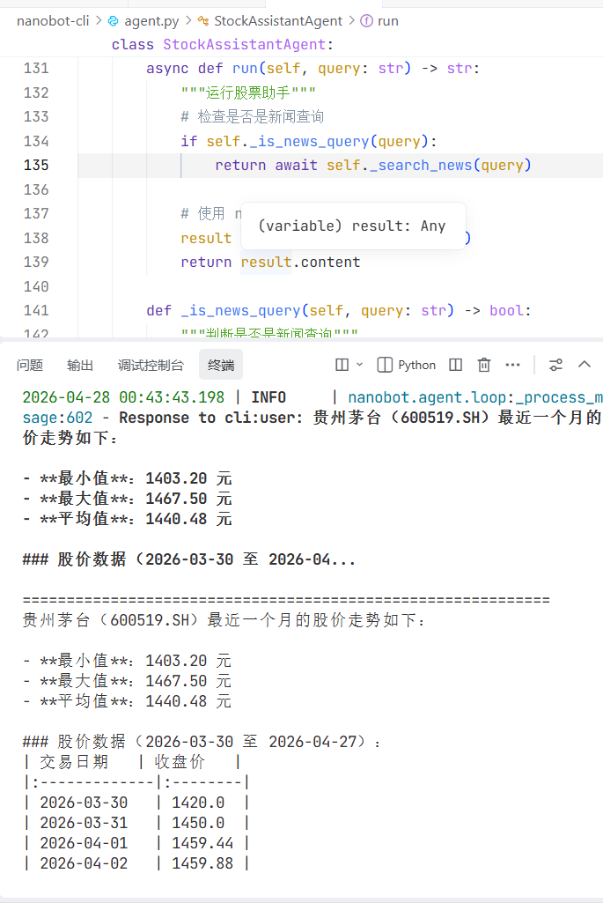Click table header 收盘价
The image size is (603, 903).
pyautogui.click(x=180, y=762)
